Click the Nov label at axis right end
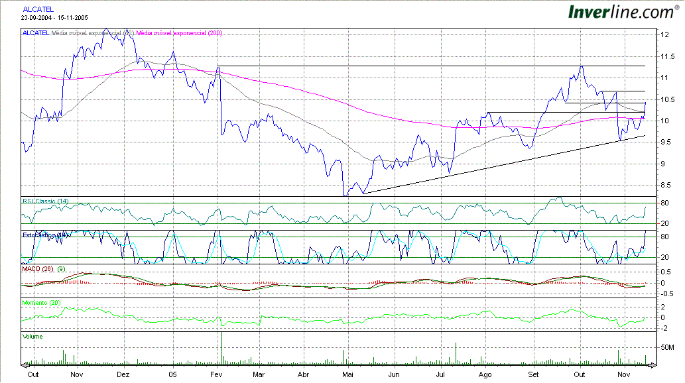The width and height of the screenshot is (685, 383). click(623, 373)
